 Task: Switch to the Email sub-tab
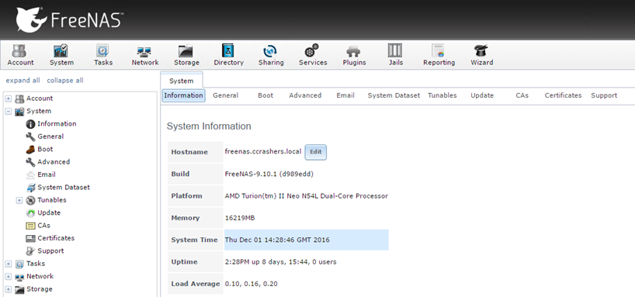[x=345, y=95]
